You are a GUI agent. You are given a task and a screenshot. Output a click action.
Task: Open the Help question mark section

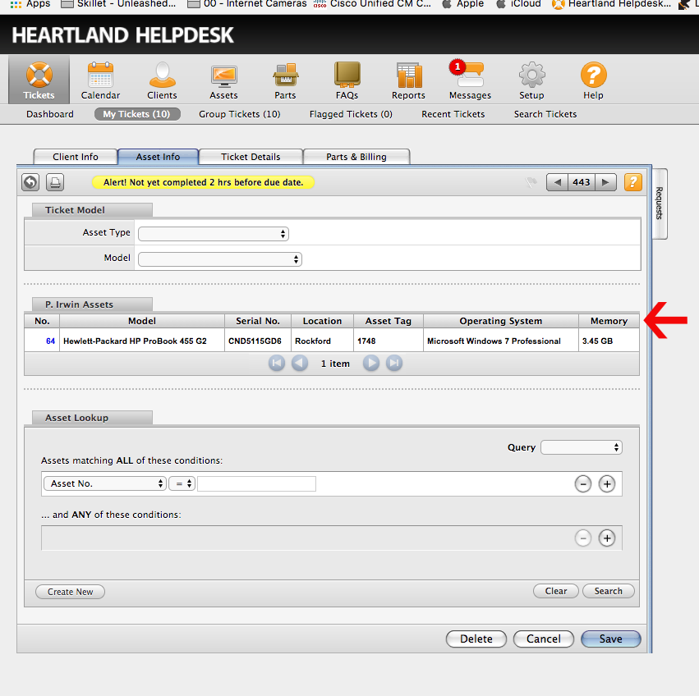click(x=593, y=80)
